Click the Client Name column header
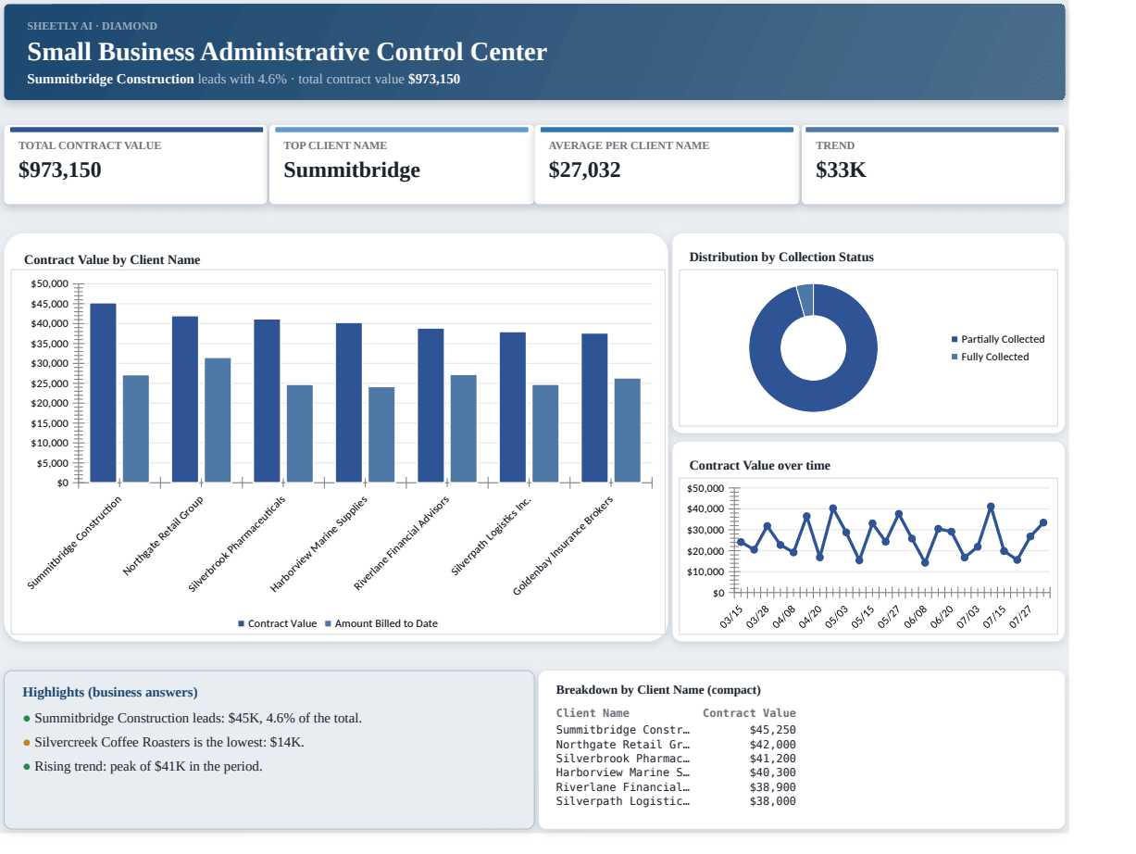 pos(593,713)
